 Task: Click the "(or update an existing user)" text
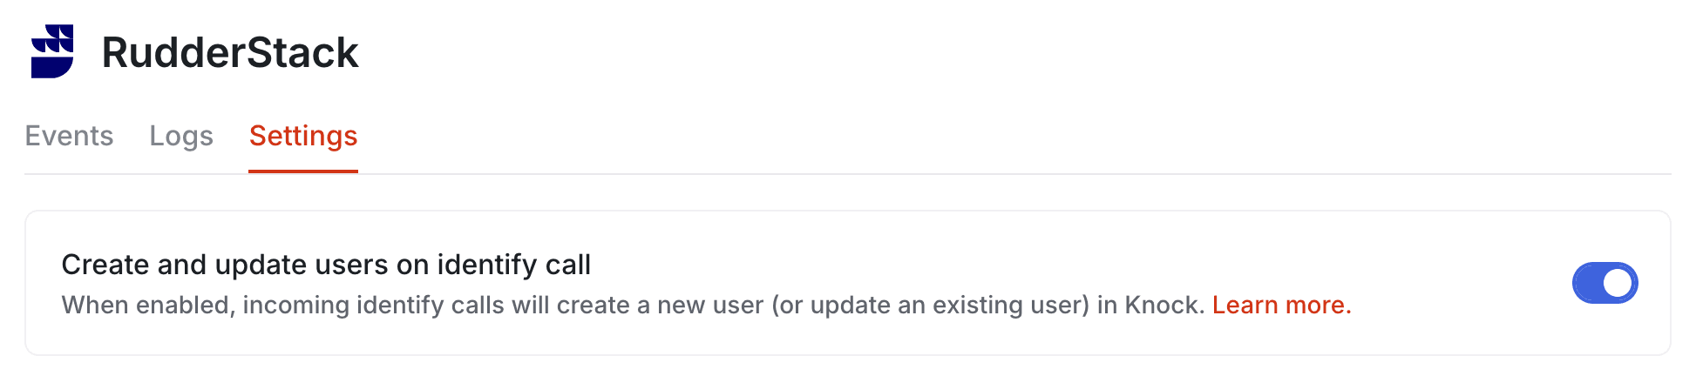point(931,305)
